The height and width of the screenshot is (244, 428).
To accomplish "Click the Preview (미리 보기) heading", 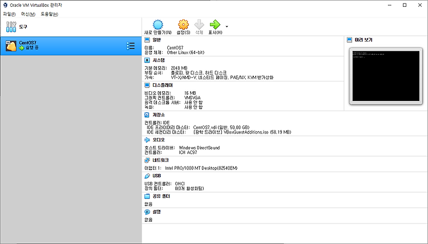I will point(364,40).
